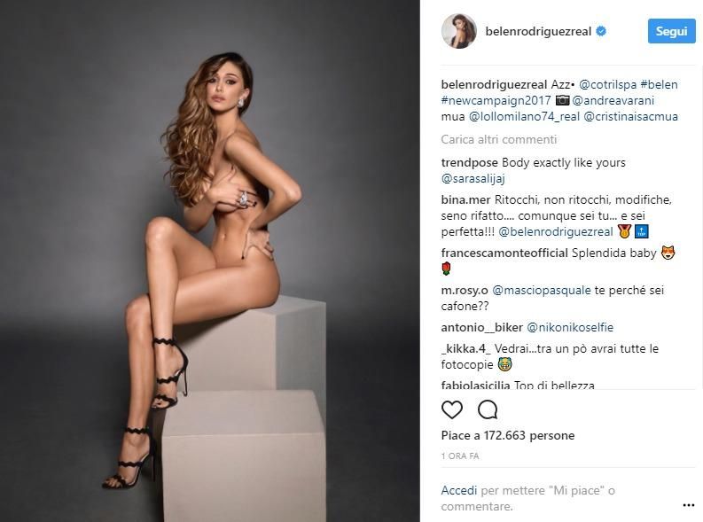703x522 pixels.
Task: Click the blue verified badge icon
Action: pyautogui.click(x=601, y=31)
